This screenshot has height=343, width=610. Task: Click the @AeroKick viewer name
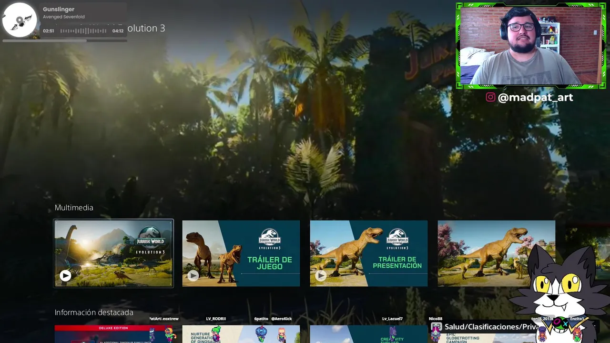(281, 319)
